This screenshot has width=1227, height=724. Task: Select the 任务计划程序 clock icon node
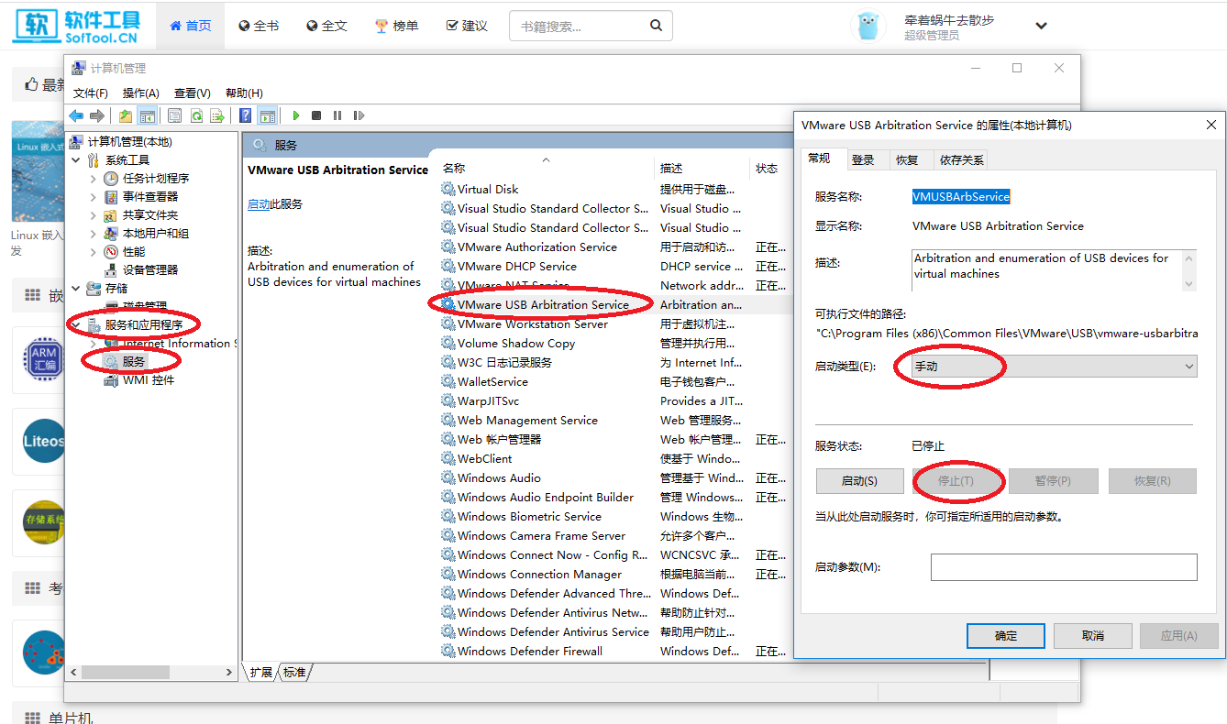pyautogui.click(x=111, y=179)
